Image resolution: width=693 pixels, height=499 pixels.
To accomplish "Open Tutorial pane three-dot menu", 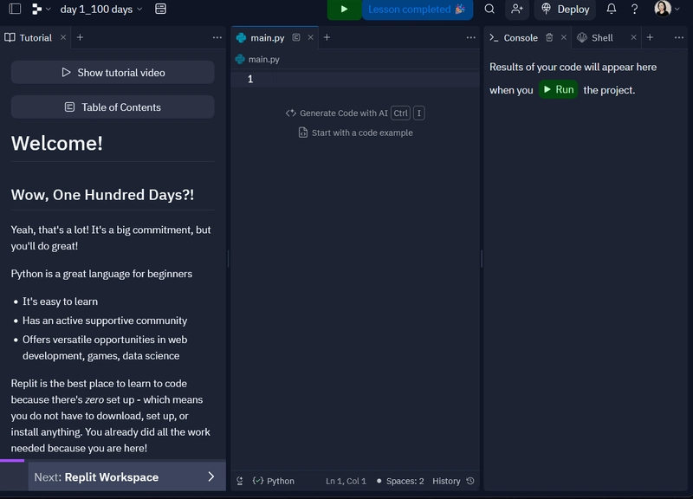I will (x=217, y=37).
